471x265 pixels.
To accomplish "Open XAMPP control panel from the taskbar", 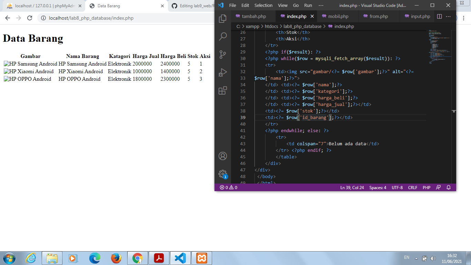I will [x=202, y=258].
